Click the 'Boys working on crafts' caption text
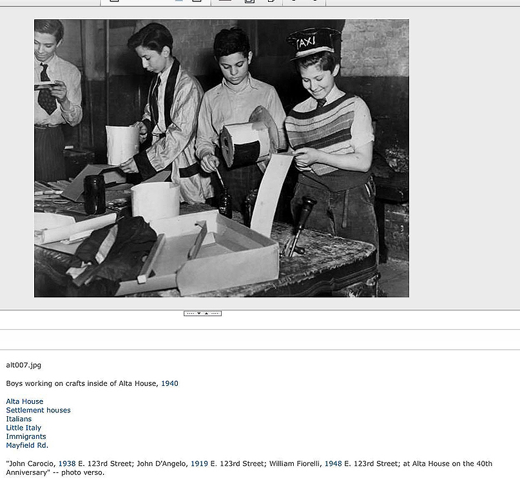 click(82, 383)
